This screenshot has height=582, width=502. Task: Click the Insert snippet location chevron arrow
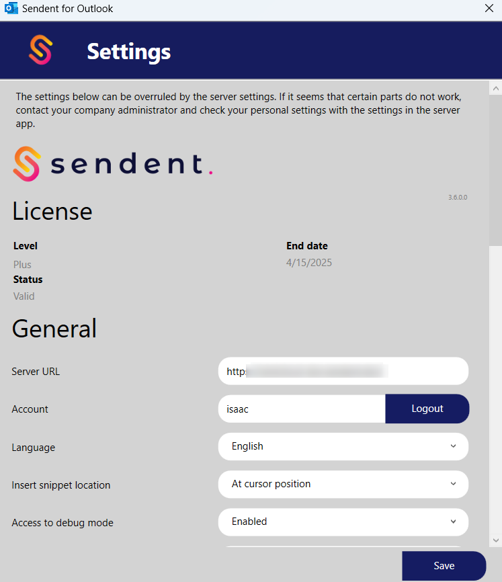(x=454, y=484)
